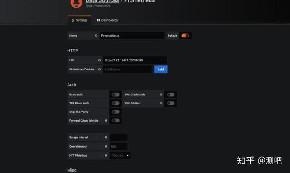Click the With Credentials info icon
The width and height of the screenshot is (290, 173).
pos(161,94)
